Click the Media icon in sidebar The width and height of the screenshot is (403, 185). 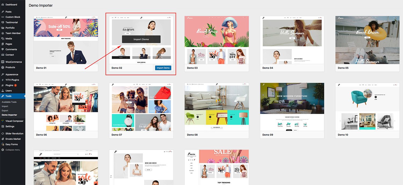3,39
